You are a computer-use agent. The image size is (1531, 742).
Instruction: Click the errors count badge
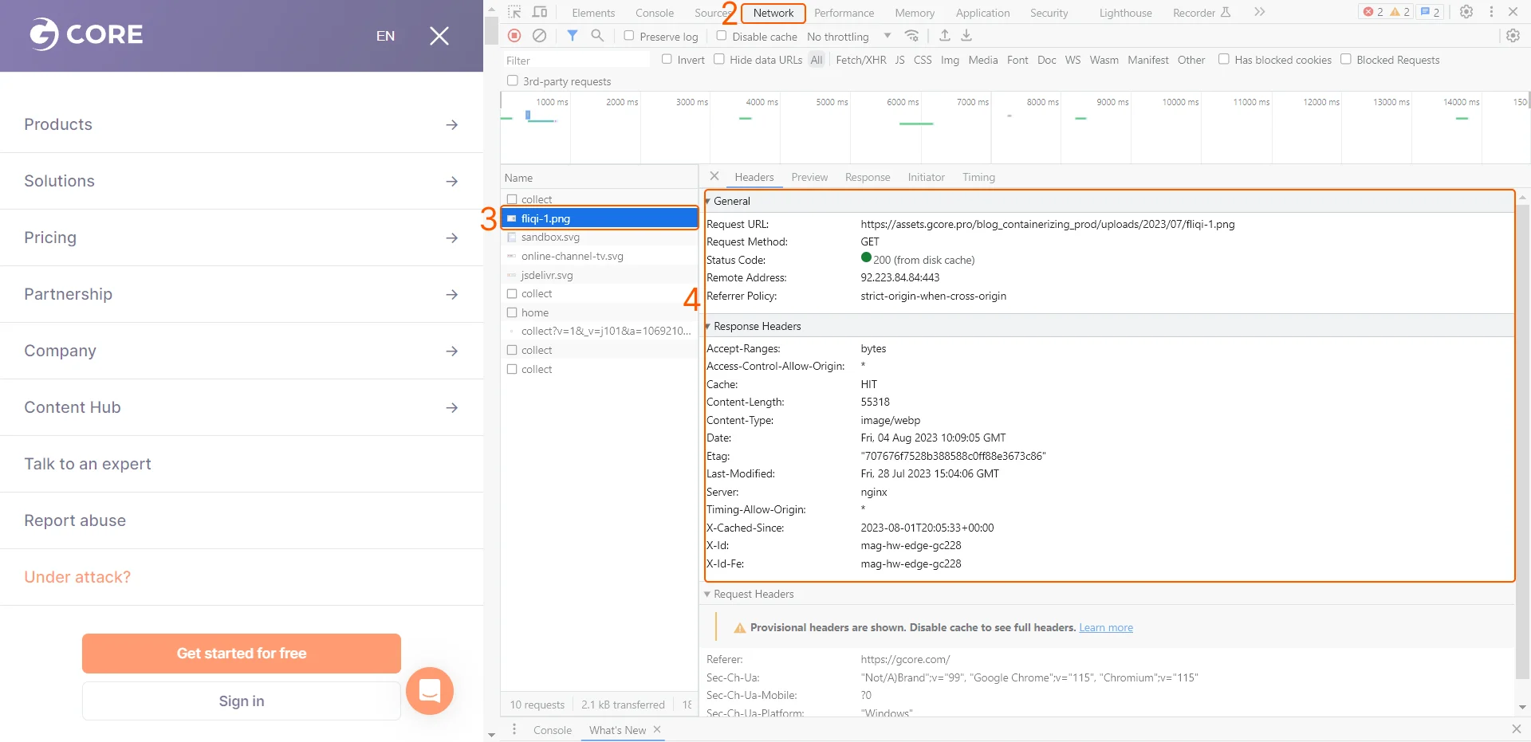(x=1373, y=12)
